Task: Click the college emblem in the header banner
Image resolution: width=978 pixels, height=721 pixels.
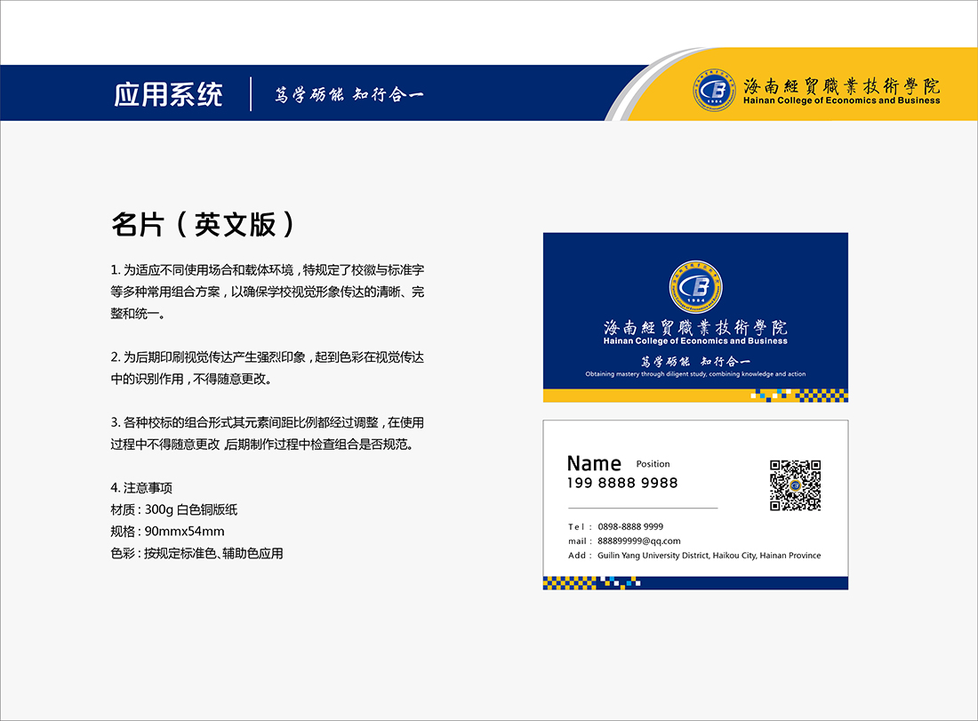Action: click(x=715, y=89)
